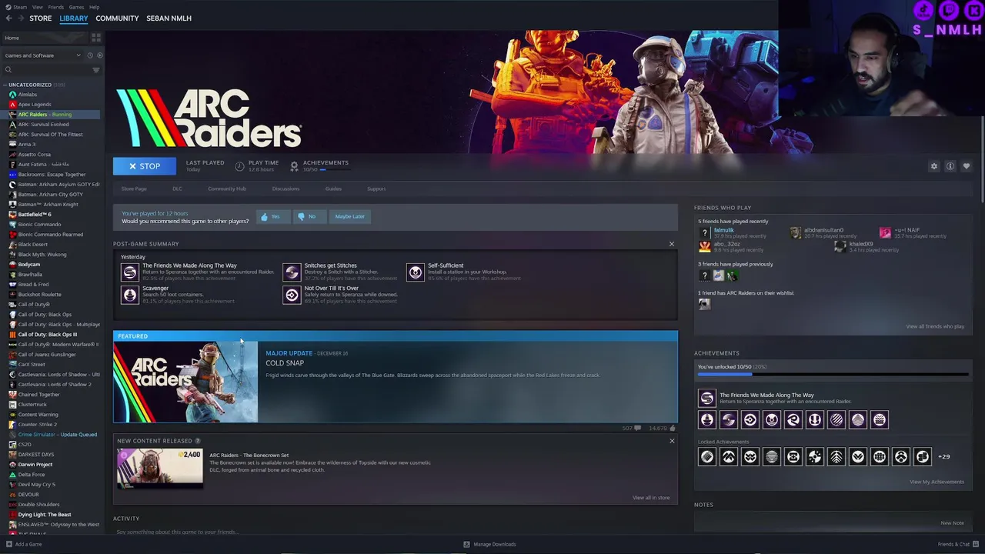Open the NAIF friend's pink avatar

pyautogui.click(x=885, y=232)
